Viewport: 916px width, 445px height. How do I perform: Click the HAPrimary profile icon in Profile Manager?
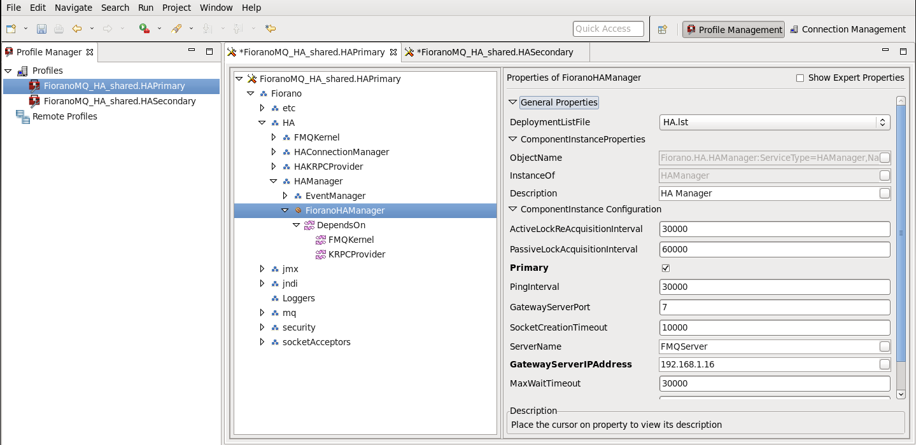coord(34,86)
